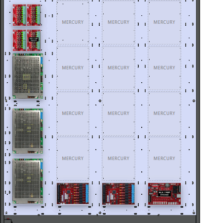Select the lower-left small red terminal board
This screenshot has width=201, height=223.
pos(19,40)
